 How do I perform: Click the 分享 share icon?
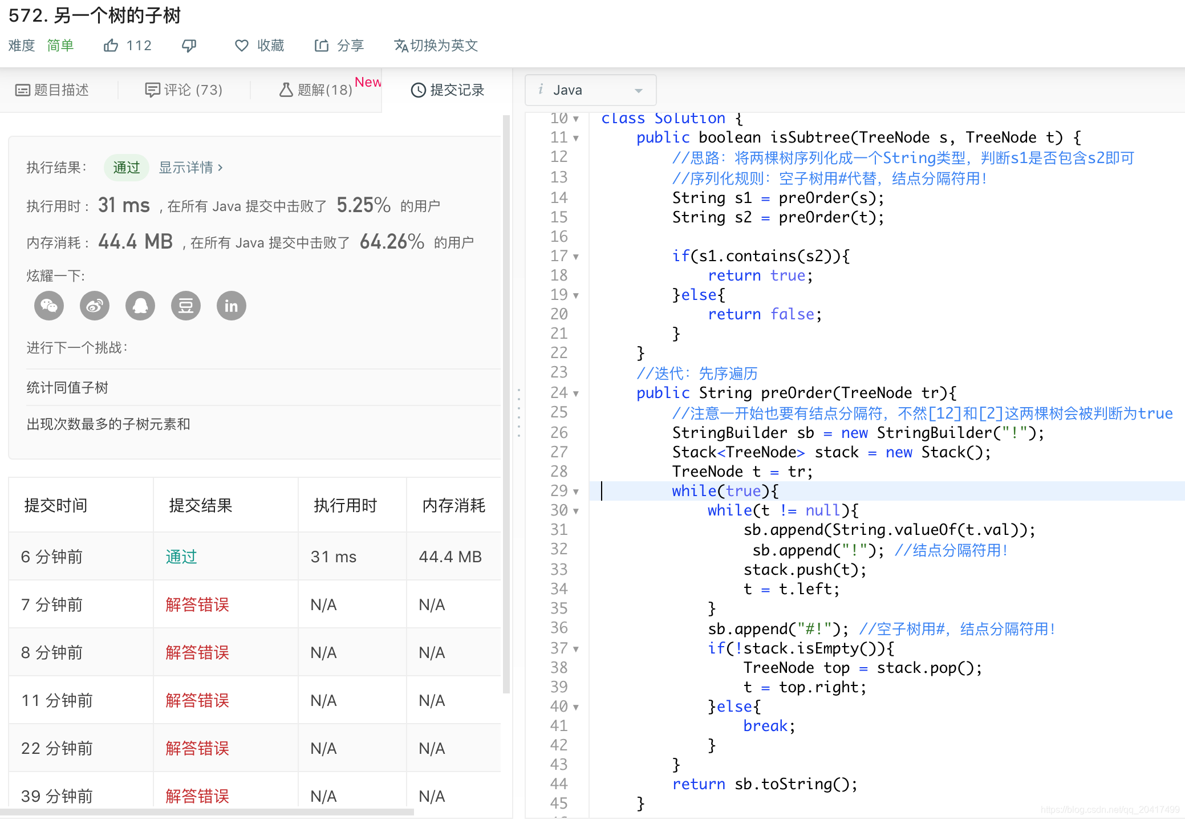point(322,45)
